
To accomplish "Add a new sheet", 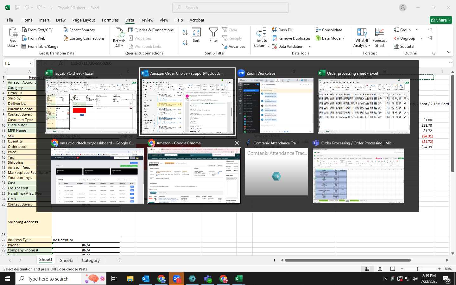I will pyautogui.click(x=119, y=260).
